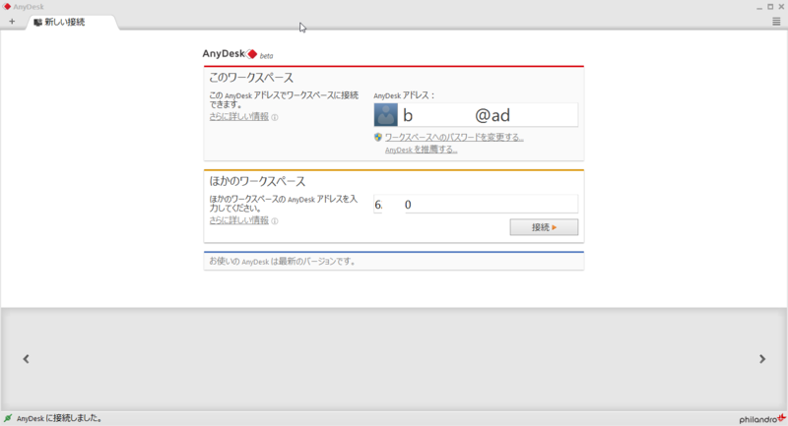This screenshot has width=788, height=426.
Task: Open AnyDesk を推薦する link
Action: [x=422, y=150]
